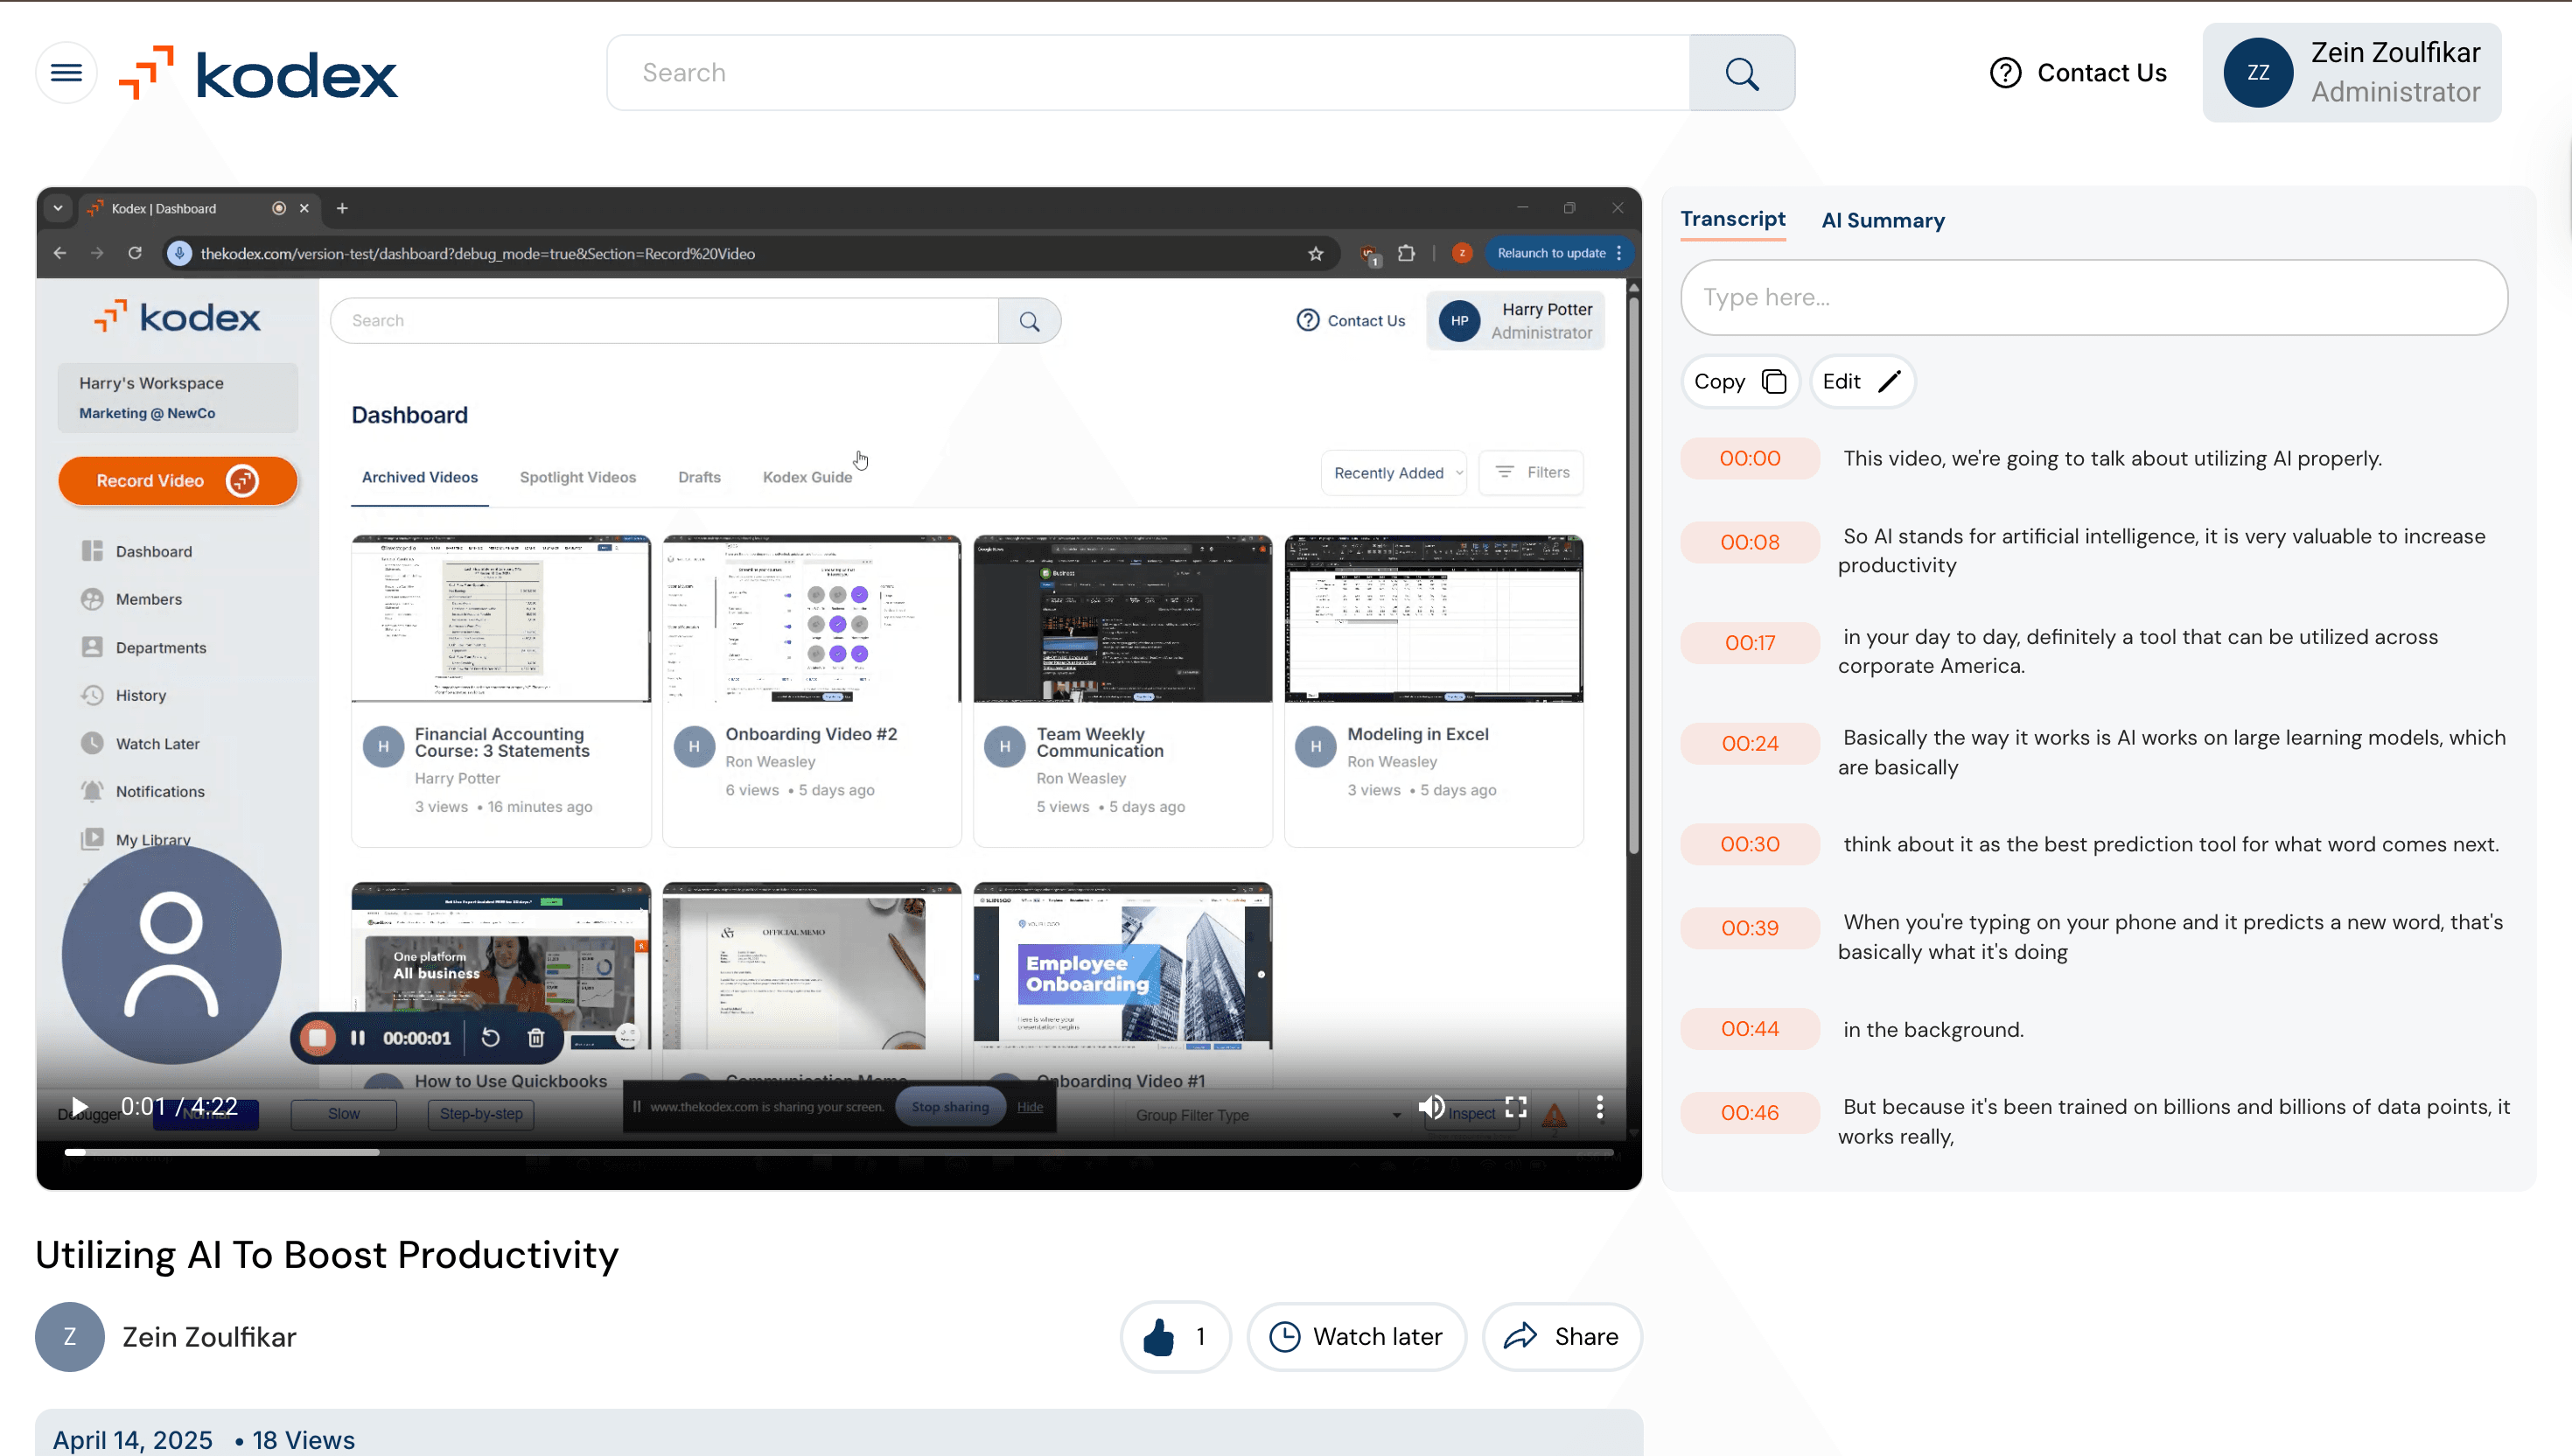
Task: Click the Hide link in the sharing bar
Action: coord(1030,1107)
